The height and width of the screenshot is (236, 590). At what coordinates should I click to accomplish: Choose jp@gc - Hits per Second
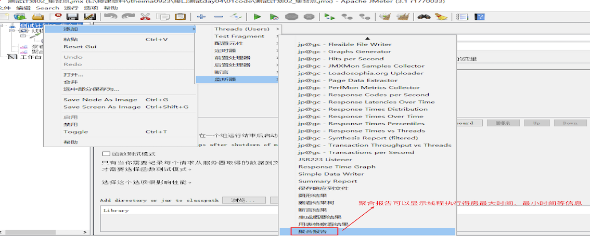pyautogui.click(x=367, y=59)
